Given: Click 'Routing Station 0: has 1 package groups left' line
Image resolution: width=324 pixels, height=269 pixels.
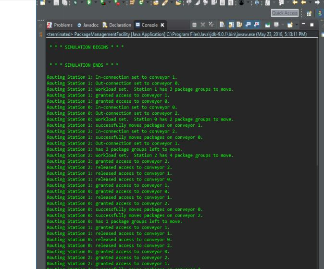Looking at the screenshot, I should point(114,221).
